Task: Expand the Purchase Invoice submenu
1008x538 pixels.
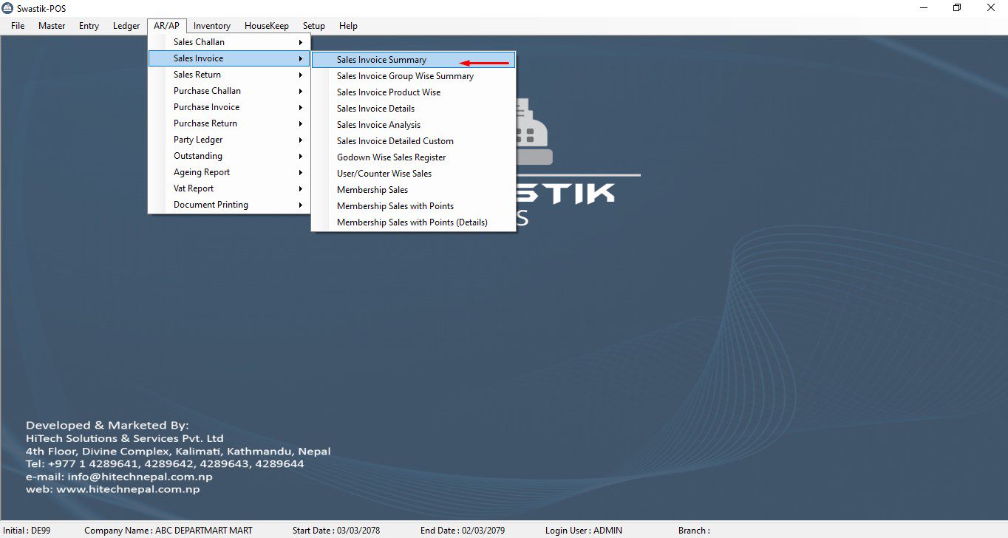Action: pos(207,107)
